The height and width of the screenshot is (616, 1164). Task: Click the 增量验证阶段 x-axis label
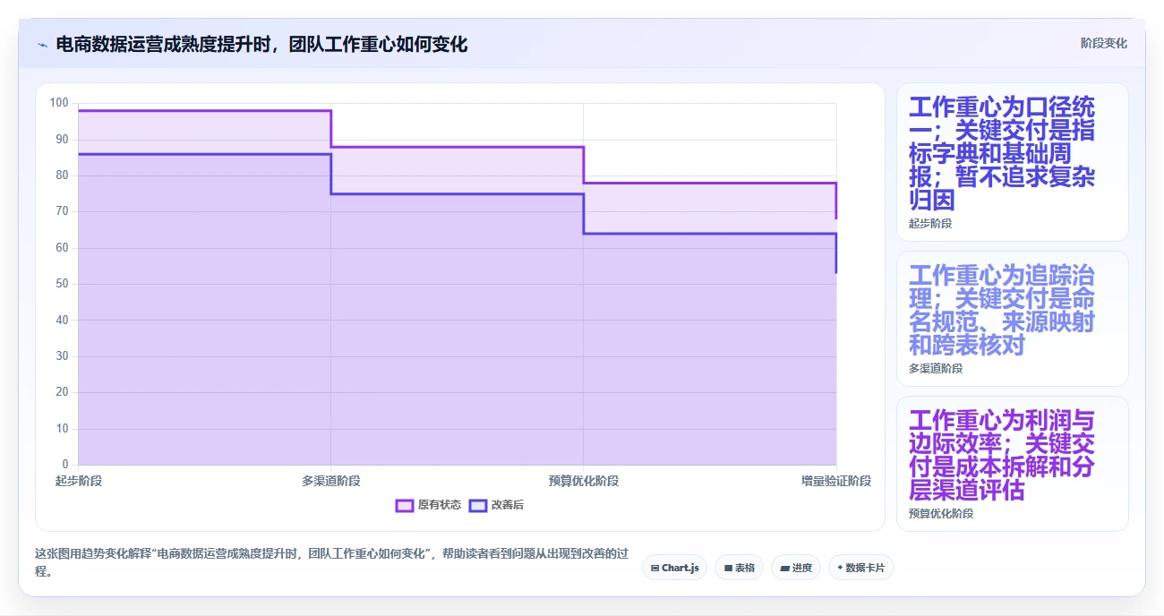pyautogui.click(x=836, y=481)
